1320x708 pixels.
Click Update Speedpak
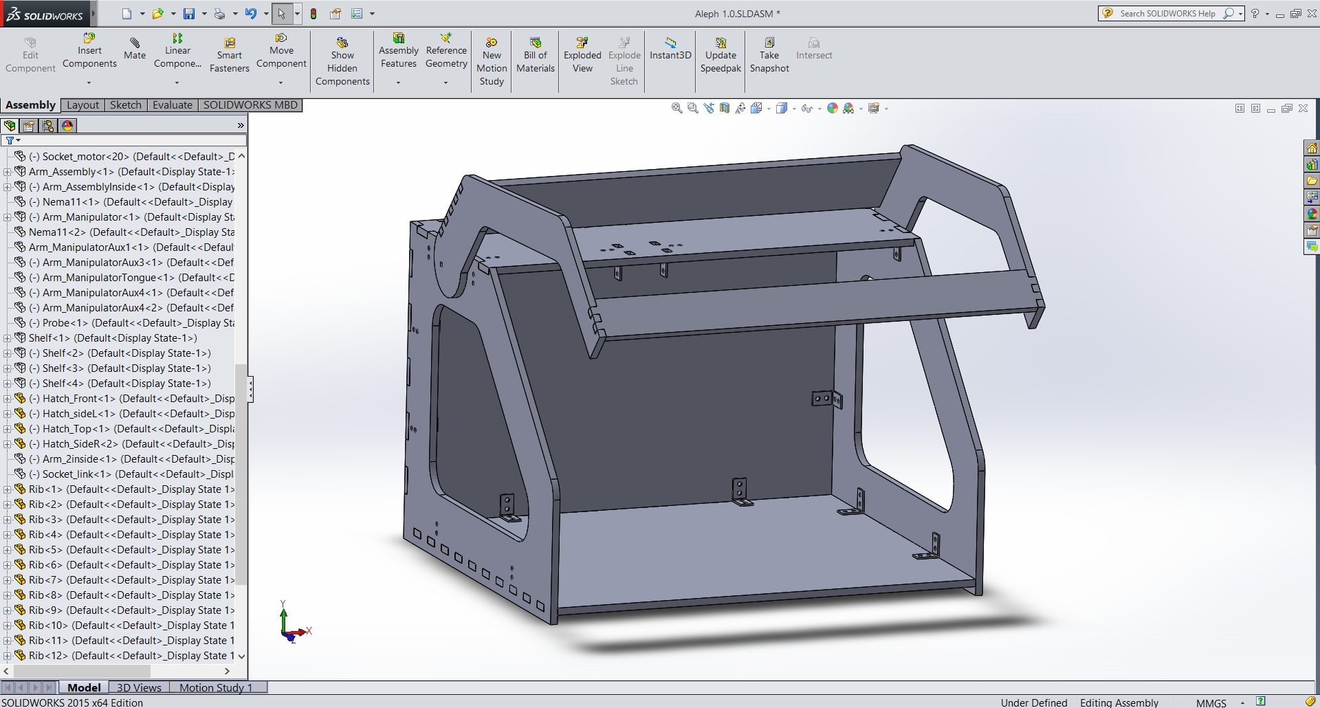click(720, 55)
